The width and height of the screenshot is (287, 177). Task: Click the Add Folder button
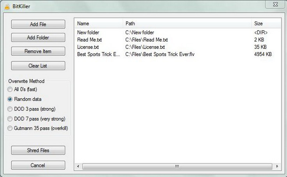[x=38, y=38]
